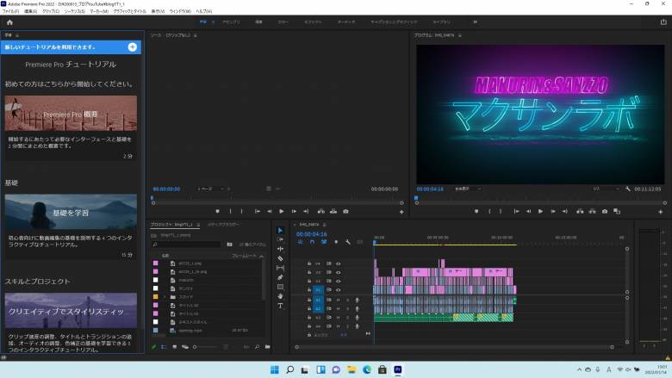Screen dimensions: 672x378
Task: Open the ウィンドウ menu
Action: pyautogui.click(x=180, y=11)
